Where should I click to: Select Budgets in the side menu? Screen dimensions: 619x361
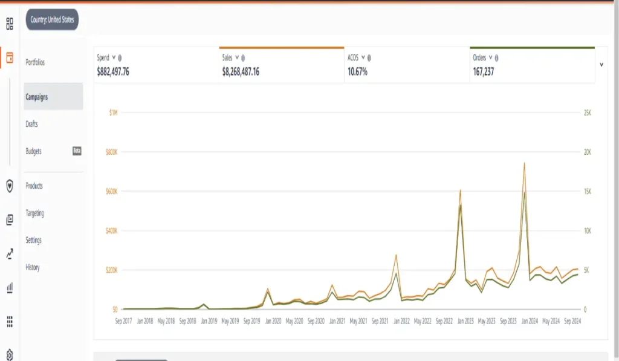(x=34, y=151)
